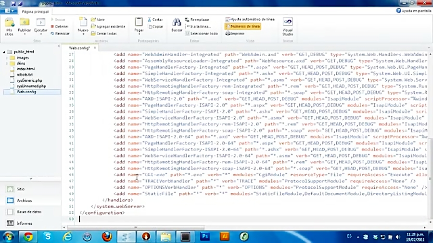Expand the images folder
Viewport: 433px width, 243px height.
coord(7,58)
